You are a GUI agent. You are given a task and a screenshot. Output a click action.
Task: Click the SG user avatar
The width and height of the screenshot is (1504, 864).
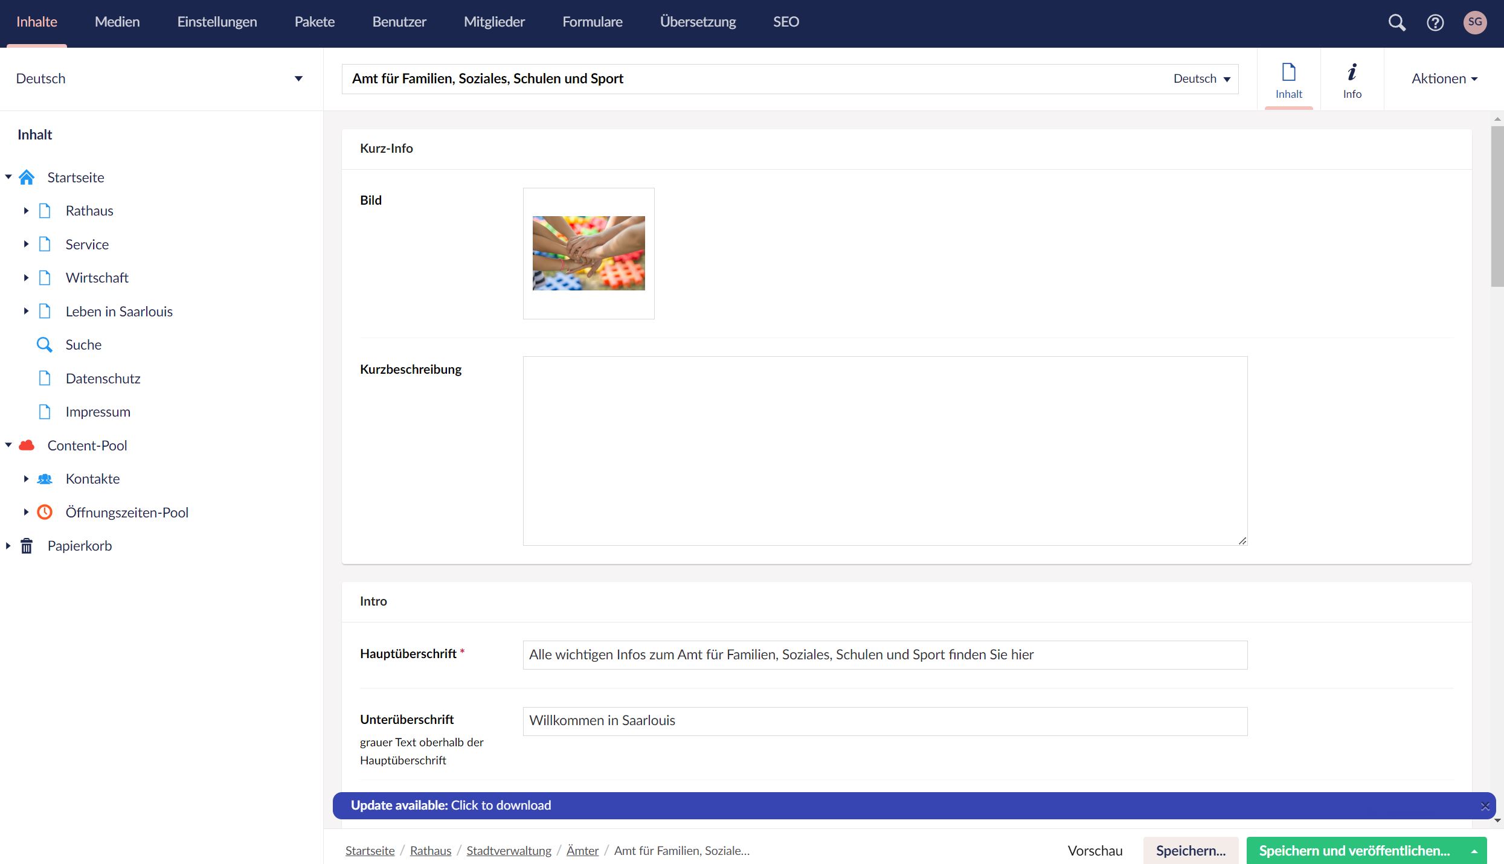(1474, 22)
